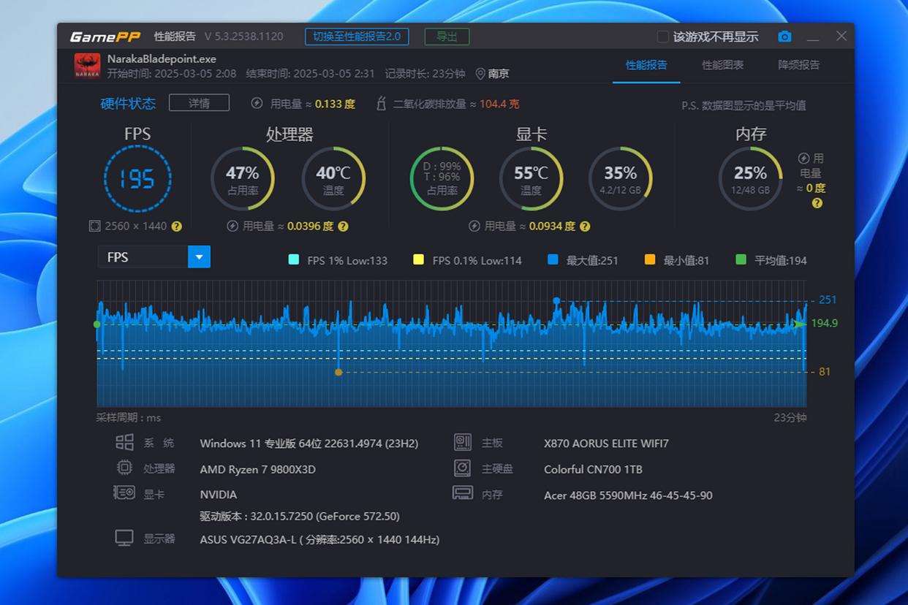Click the GamePP logo
908x605 pixels.
105,37
